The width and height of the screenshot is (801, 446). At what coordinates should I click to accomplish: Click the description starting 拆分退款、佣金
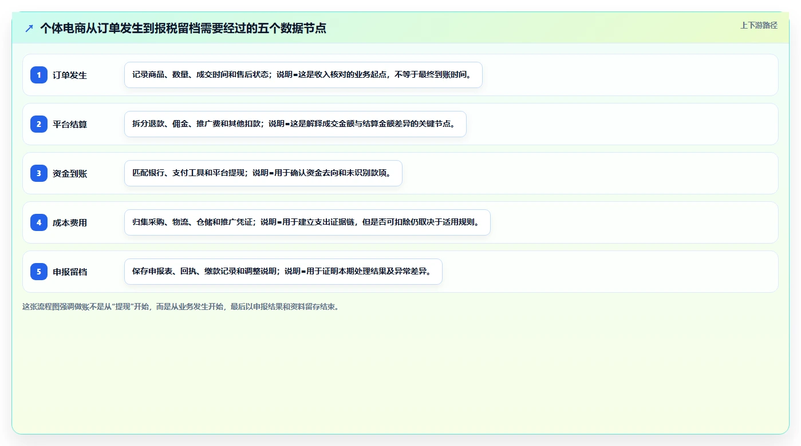[x=295, y=124]
